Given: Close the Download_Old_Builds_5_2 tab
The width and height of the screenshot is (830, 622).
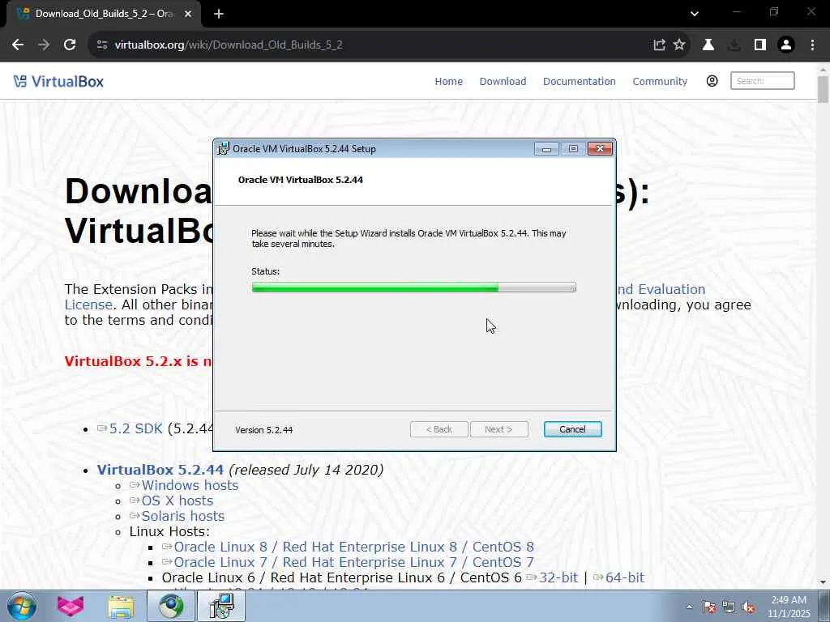Looking at the screenshot, I should (x=188, y=15).
